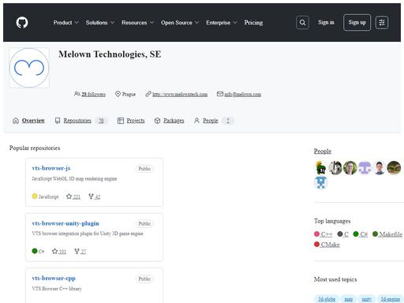Expand the Solutions menu
The image size is (404, 303).
[100, 23]
